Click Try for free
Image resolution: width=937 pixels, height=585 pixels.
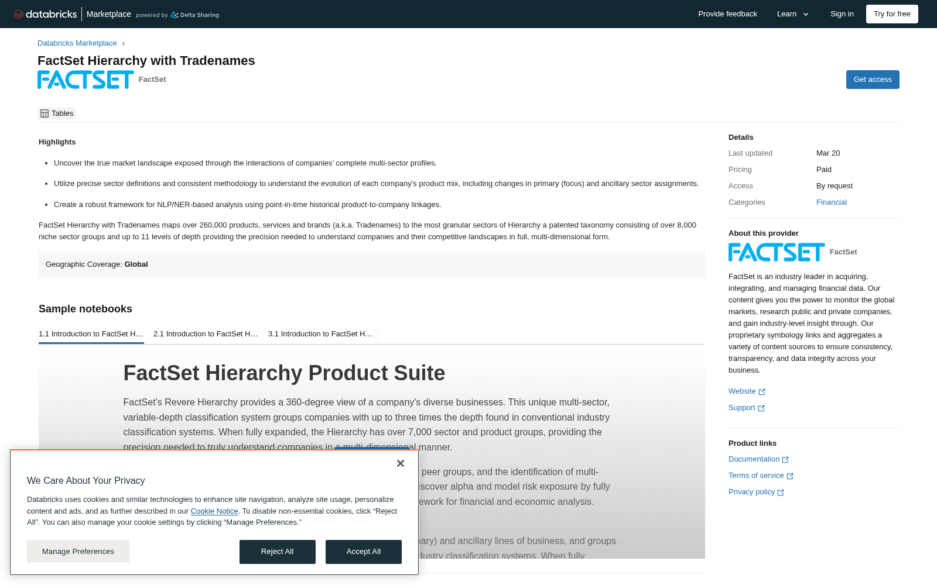coord(892,14)
